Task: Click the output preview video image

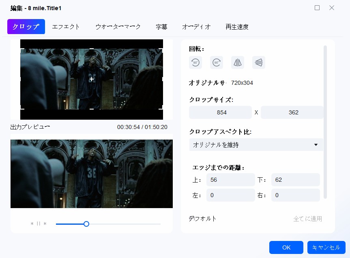Action: tap(92, 174)
